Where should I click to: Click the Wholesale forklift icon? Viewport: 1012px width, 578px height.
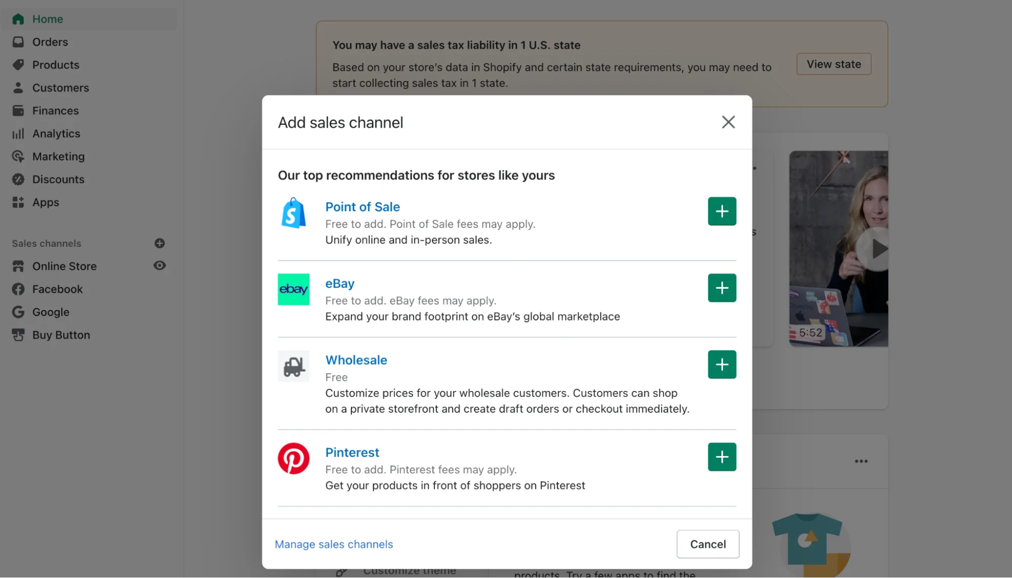pos(294,366)
